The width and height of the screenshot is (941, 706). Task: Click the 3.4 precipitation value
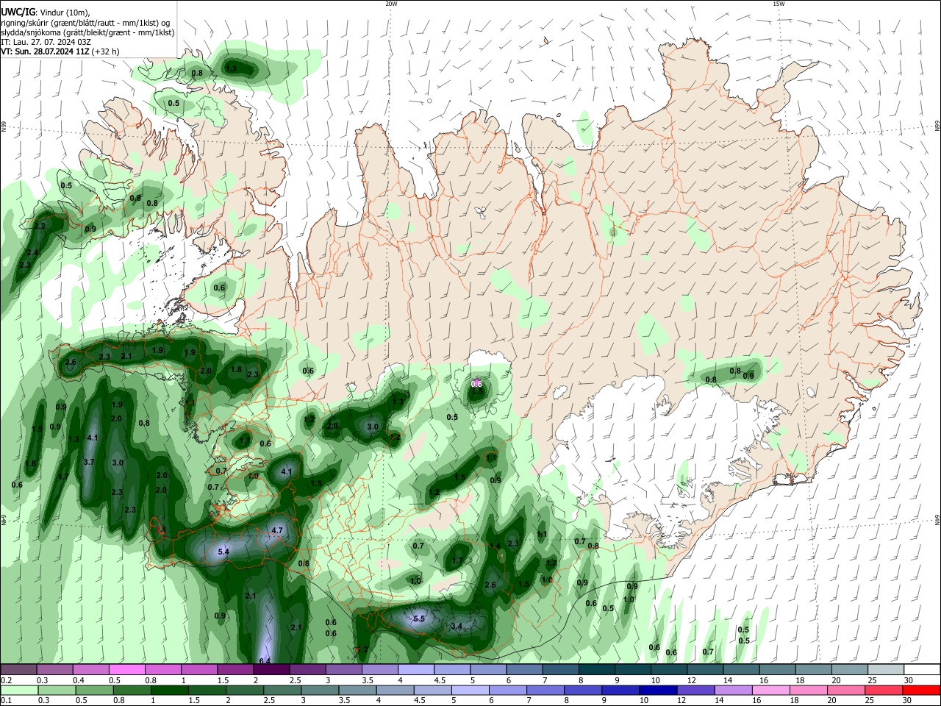click(x=457, y=627)
